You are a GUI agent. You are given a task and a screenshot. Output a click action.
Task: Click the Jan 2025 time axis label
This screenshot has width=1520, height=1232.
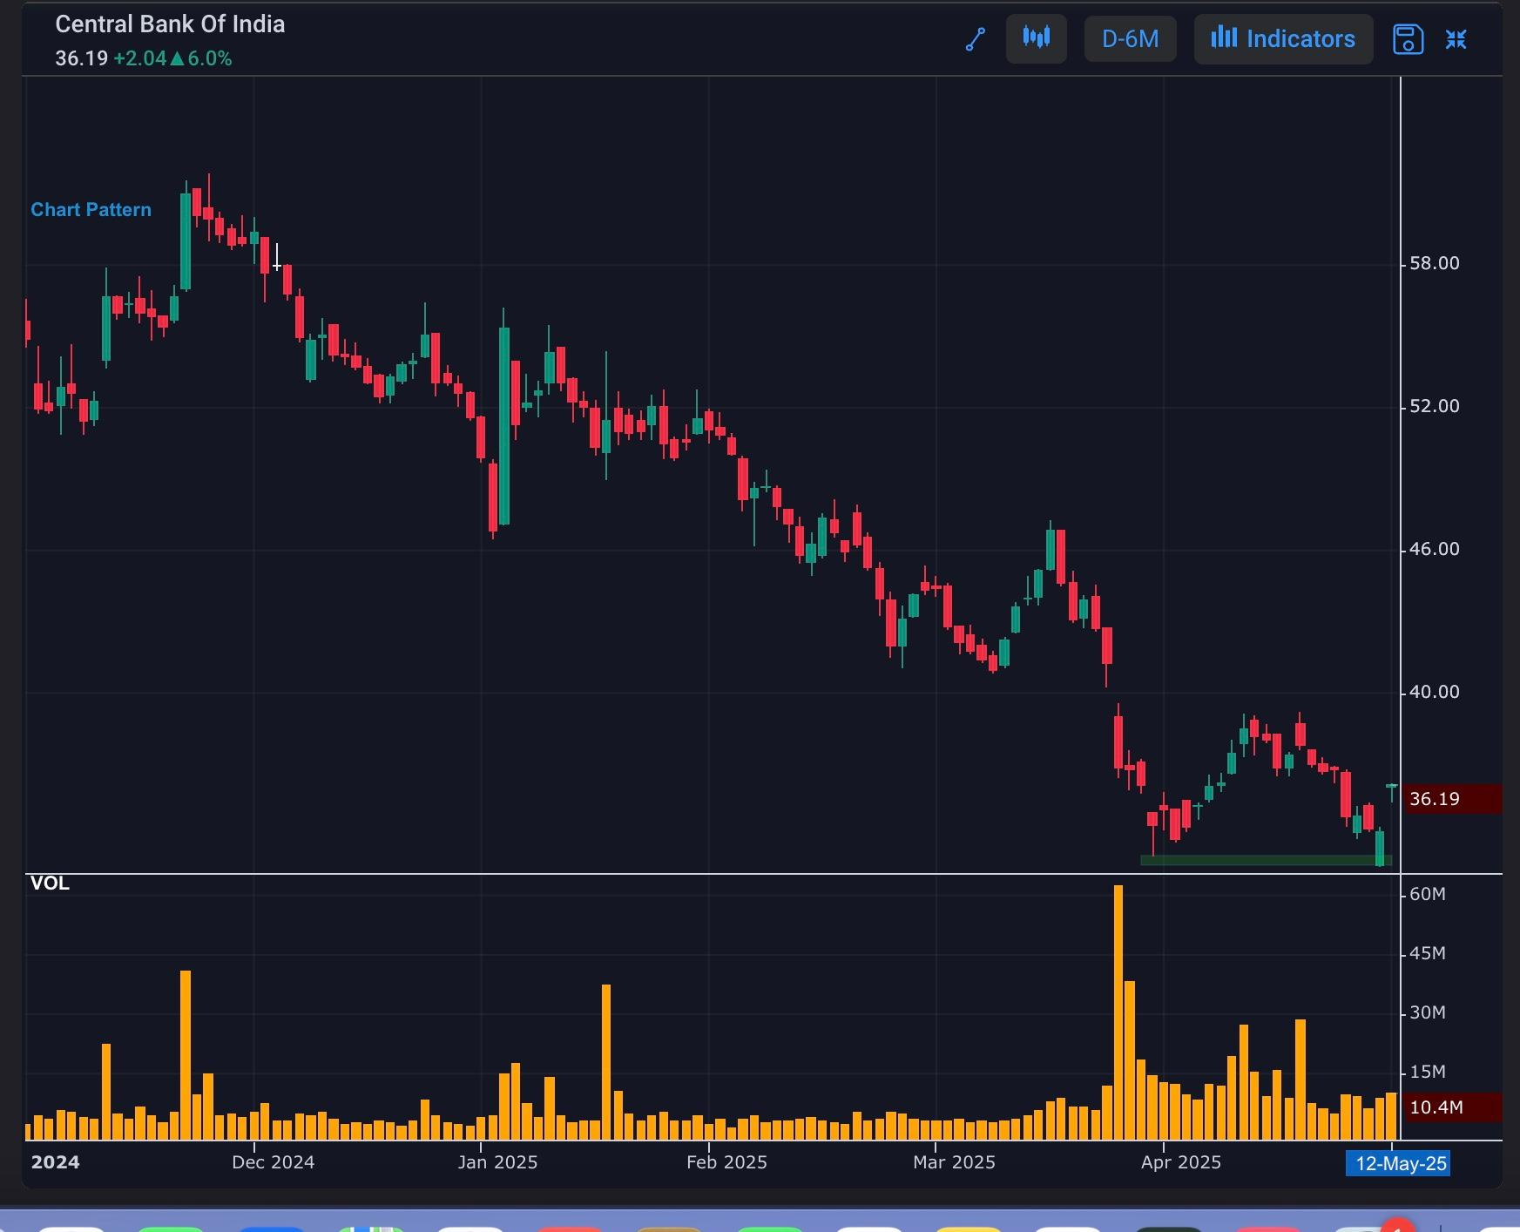click(497, 1162)
